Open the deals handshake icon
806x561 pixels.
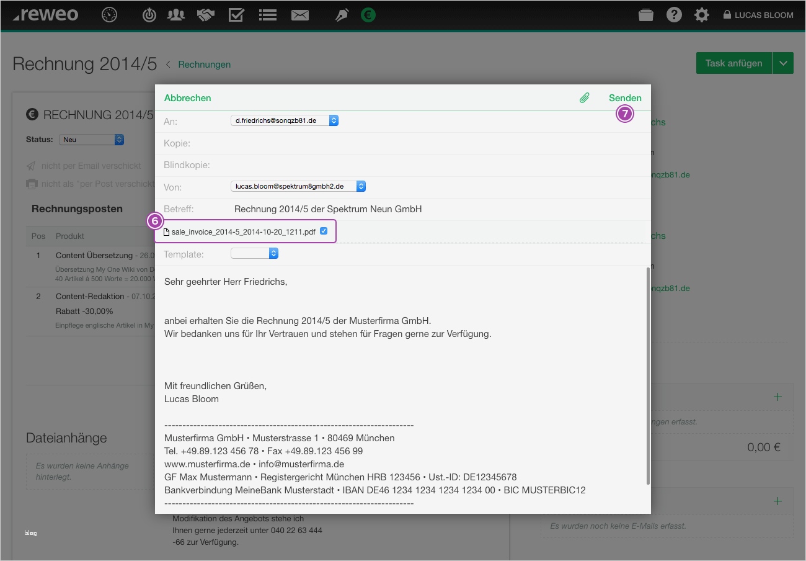click(x=206, y=14)
